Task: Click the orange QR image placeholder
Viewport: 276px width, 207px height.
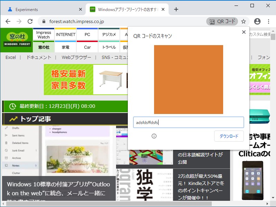Action: click(189, 80)
